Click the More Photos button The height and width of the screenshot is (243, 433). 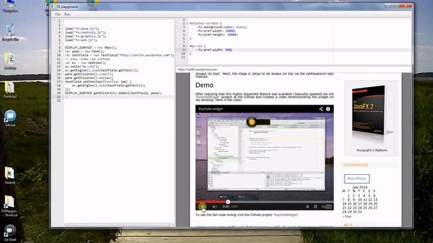tap(357, 178)
